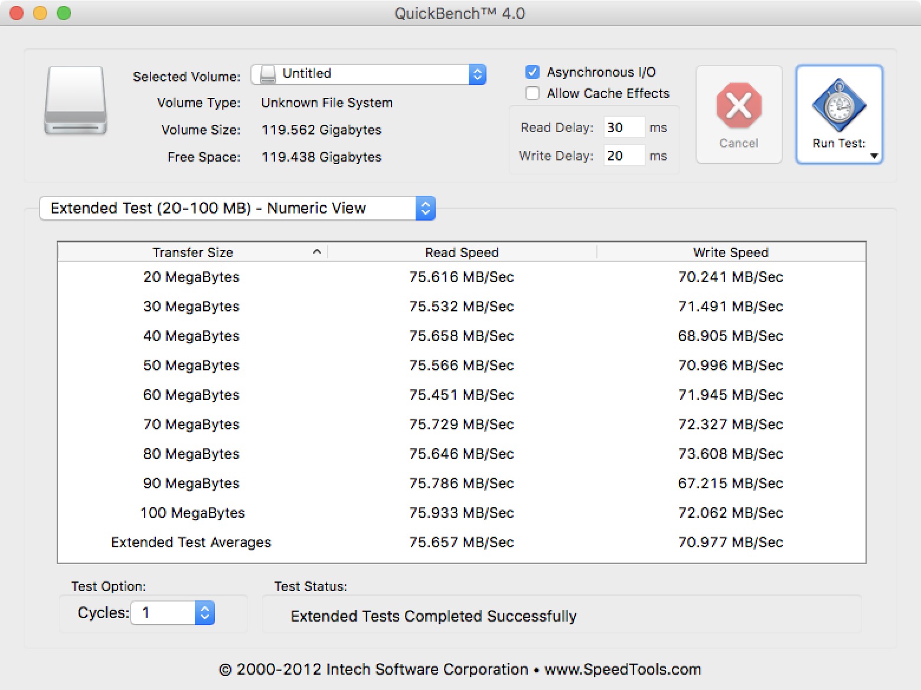Select the 100 MegaBytes result row
This screenshot has height=690, width=921.
click(x=462, y=512)
